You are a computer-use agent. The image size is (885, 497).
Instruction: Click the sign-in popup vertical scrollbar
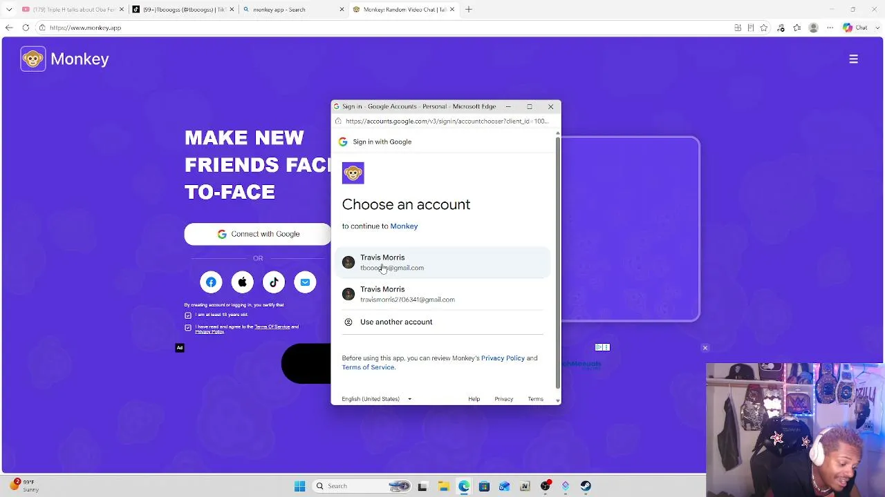pyautogui.click(x=558, y=262)
